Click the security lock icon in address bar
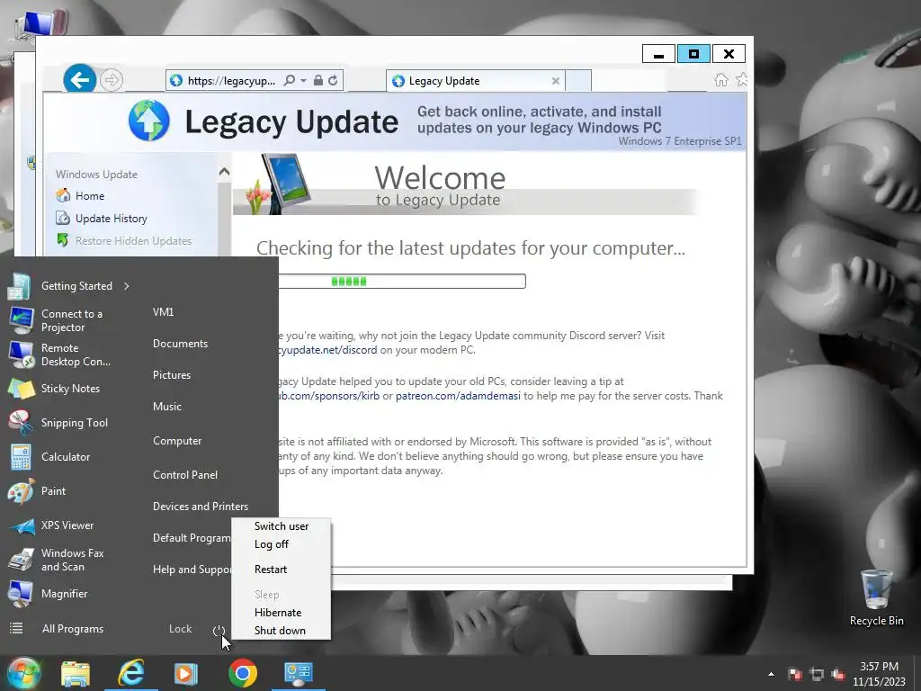Image resolution: width=921 pixels, height=691 pixels. pyautogui.click(x=317, y=80)
